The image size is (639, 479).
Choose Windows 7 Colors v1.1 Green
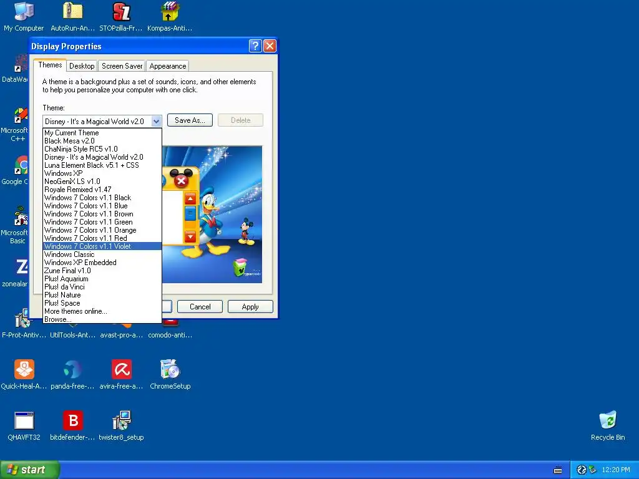102,222
